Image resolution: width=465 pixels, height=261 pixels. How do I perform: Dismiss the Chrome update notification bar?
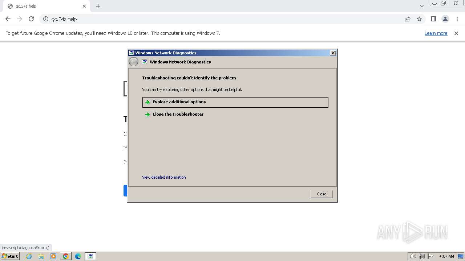pos(456,33)
